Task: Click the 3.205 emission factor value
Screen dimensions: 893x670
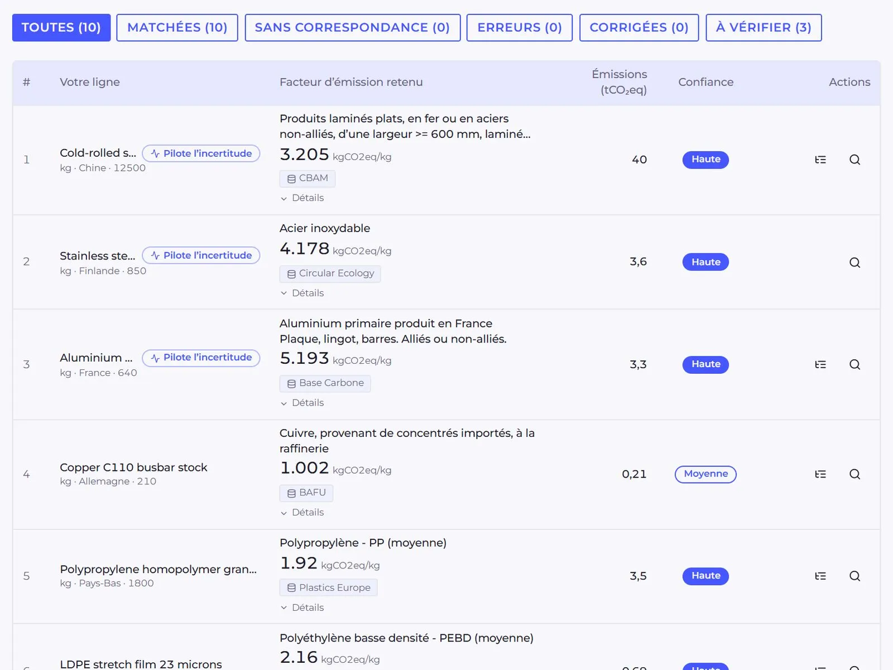Action: click(x=304, y=155)
